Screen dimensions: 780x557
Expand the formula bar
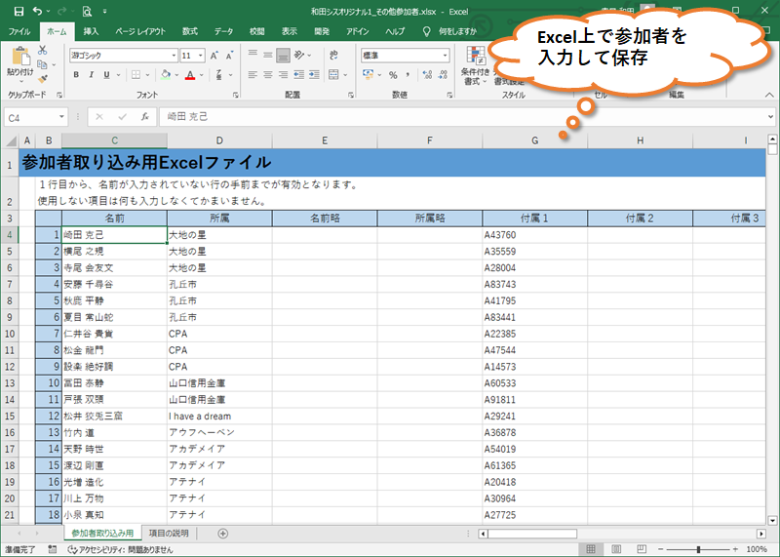(x=770, y=117)
